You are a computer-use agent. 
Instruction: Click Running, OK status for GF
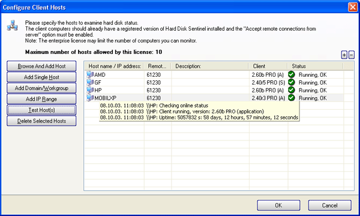pyautogui.click(x=313, y=83)
